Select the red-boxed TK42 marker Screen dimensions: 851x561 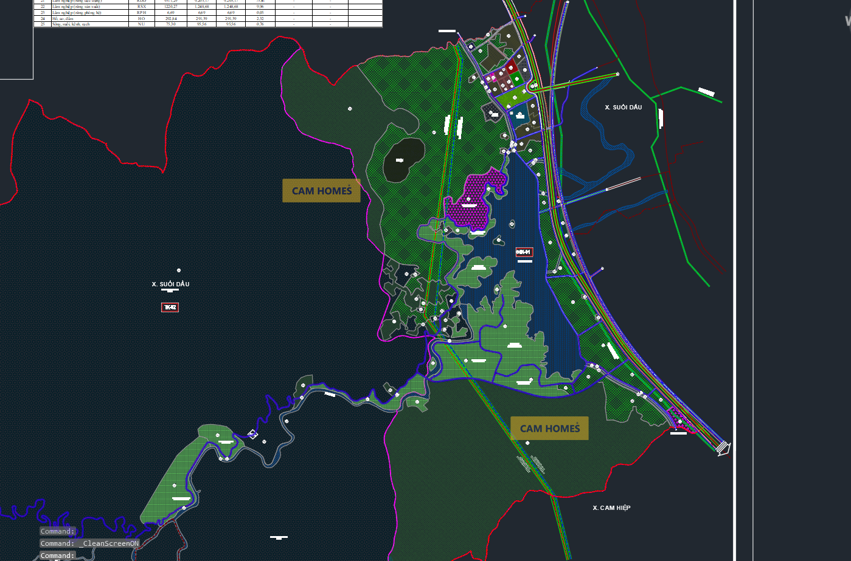click(170, 308)
